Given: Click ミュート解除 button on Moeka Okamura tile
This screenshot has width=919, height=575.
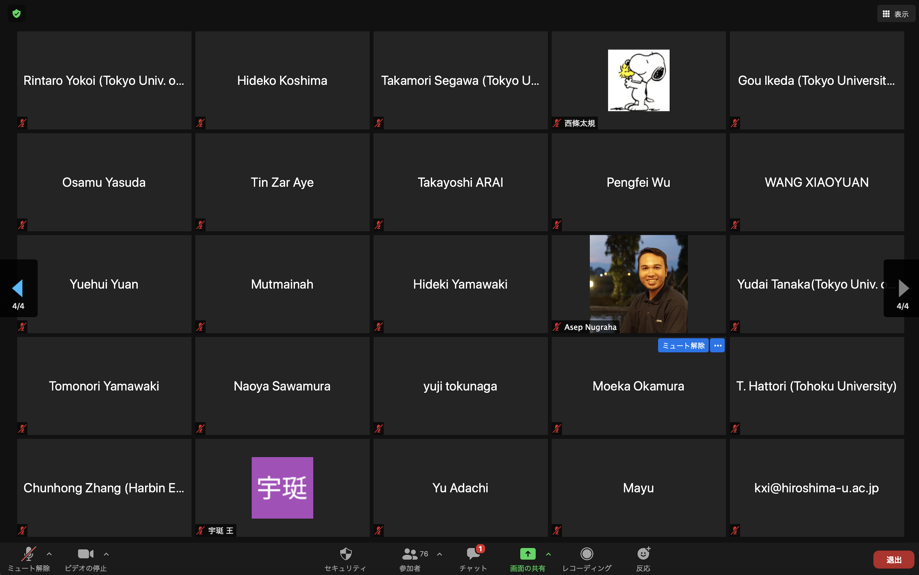Looking at the screenshot, I should click(683, 346).
